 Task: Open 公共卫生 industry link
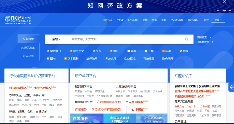tap(45, 100)
